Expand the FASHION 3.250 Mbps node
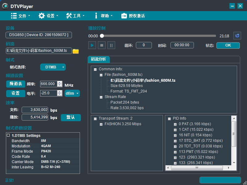 tap(101, 124)
